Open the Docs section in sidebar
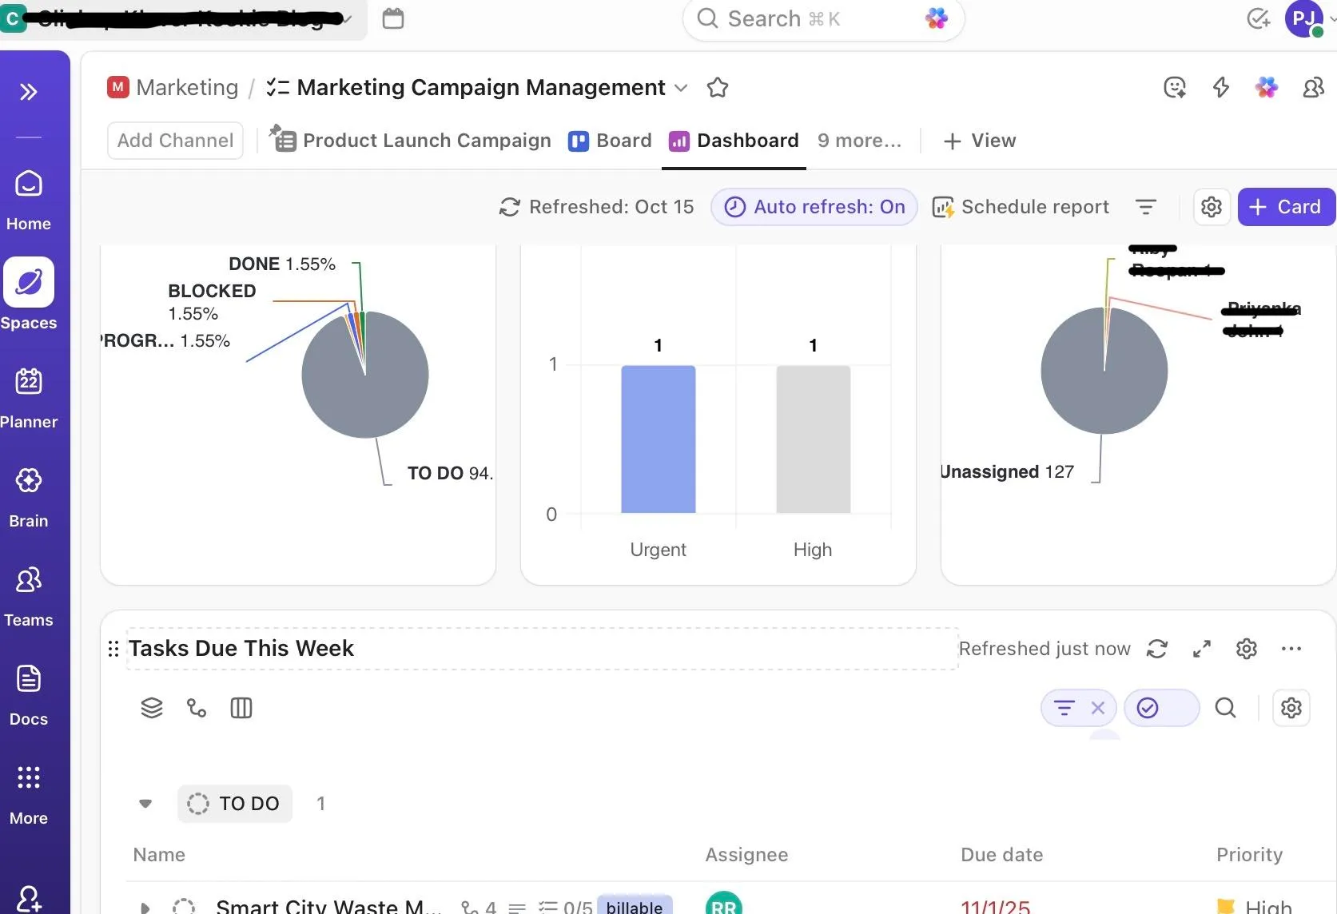Screen dimensions: 1337x914 pyautogui.click(x=29, y=695)
